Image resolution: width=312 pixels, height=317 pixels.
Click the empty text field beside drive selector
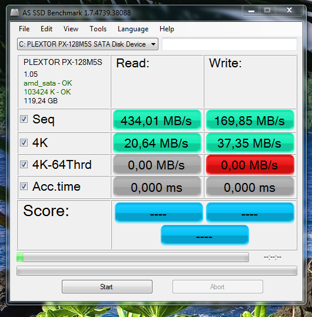230,44
